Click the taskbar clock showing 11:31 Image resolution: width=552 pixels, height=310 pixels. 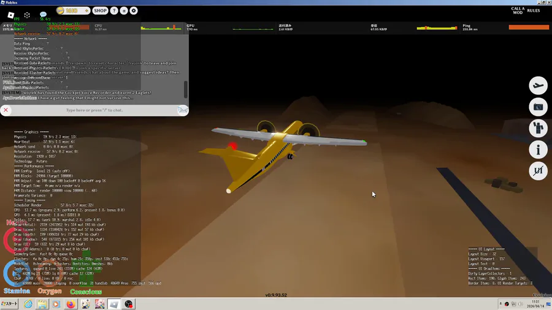point(535,304)
